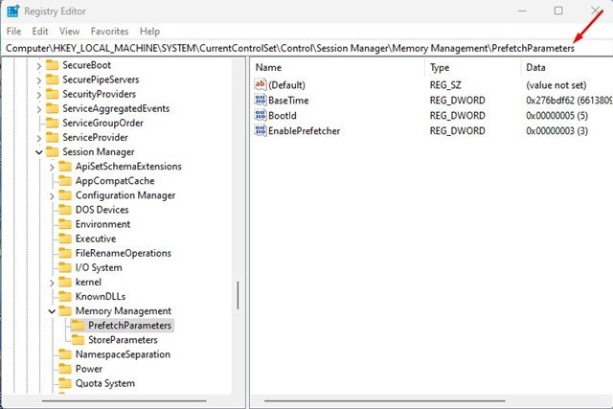The width and height of the screenshot is (613, 409).
Task: Select the EnablePrefetcher value name
Action: click(305, 130)
